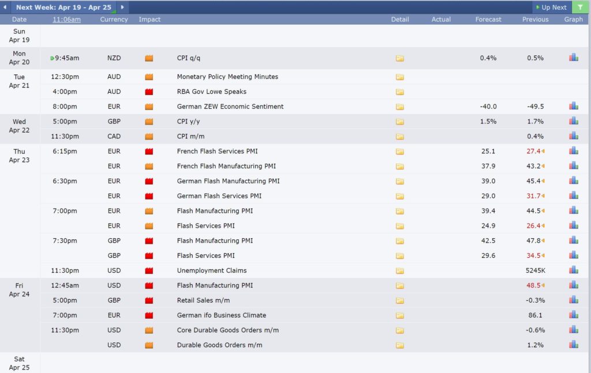Click forecast value 42.5 for GBP Manufacturing PMI
The image size is (591, 373).
[x=488, y=240]
